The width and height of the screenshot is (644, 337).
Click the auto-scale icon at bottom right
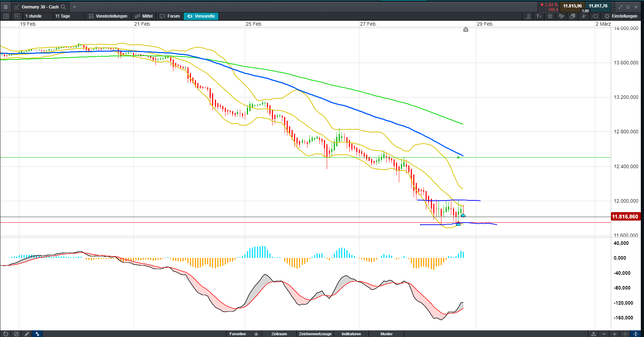tap(593, 334)
